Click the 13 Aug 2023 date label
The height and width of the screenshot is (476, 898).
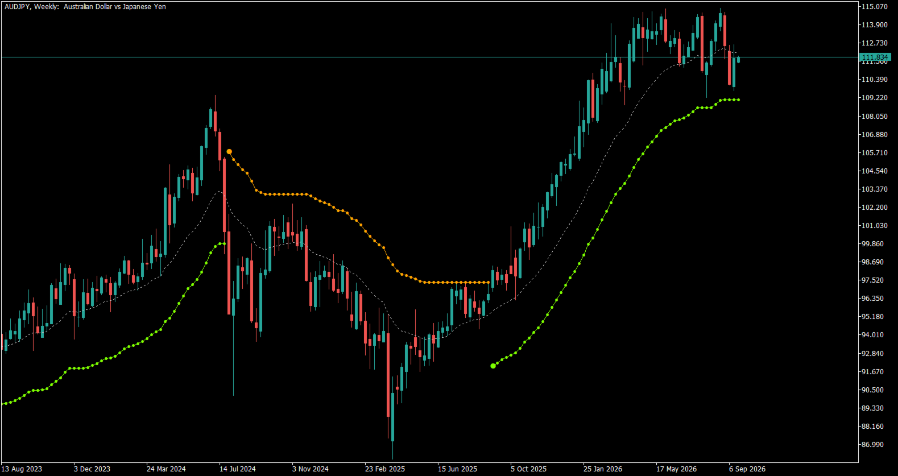click(22, 469)
